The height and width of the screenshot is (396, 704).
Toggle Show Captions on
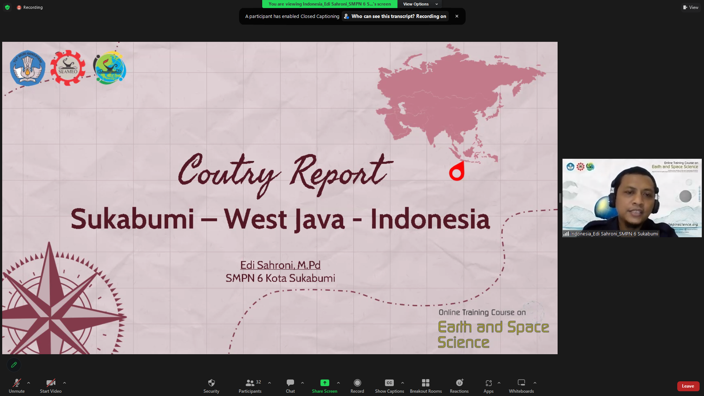click(x=389, y=386)
